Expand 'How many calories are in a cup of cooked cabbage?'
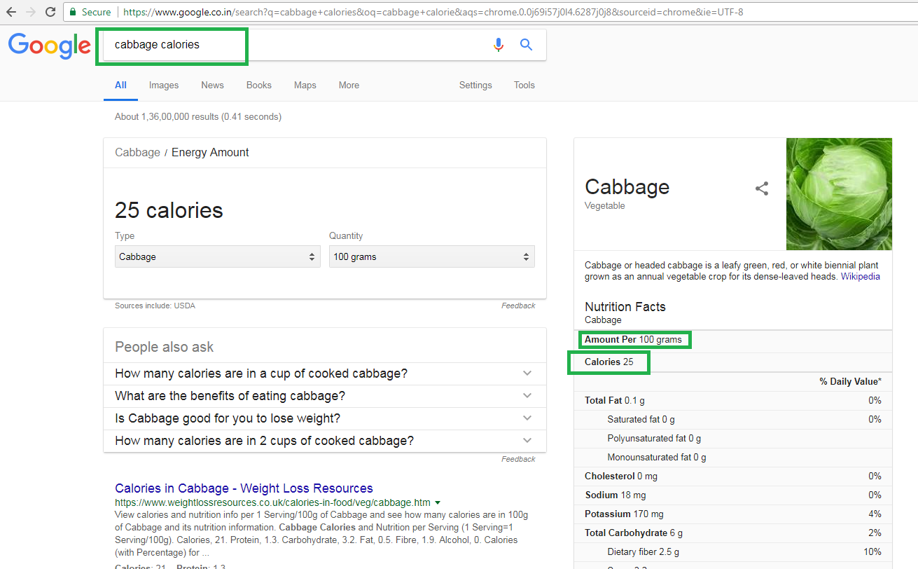Image resolution: width=918 pixels, height=569 pixels. [x=325, y=373]
